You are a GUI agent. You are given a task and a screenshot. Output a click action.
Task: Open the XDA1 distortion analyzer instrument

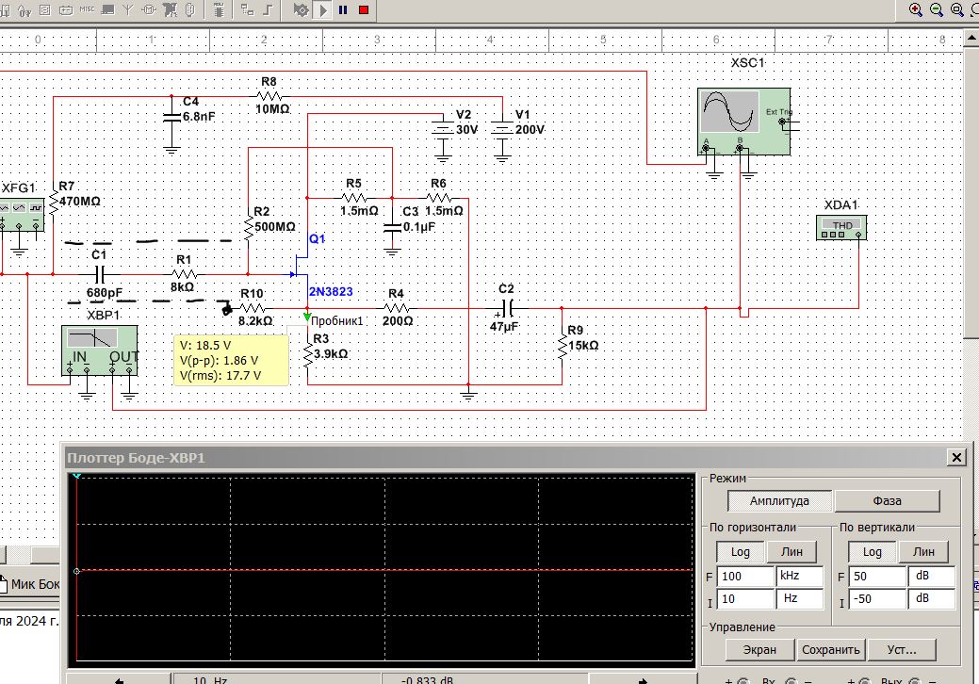coord(840,228)
